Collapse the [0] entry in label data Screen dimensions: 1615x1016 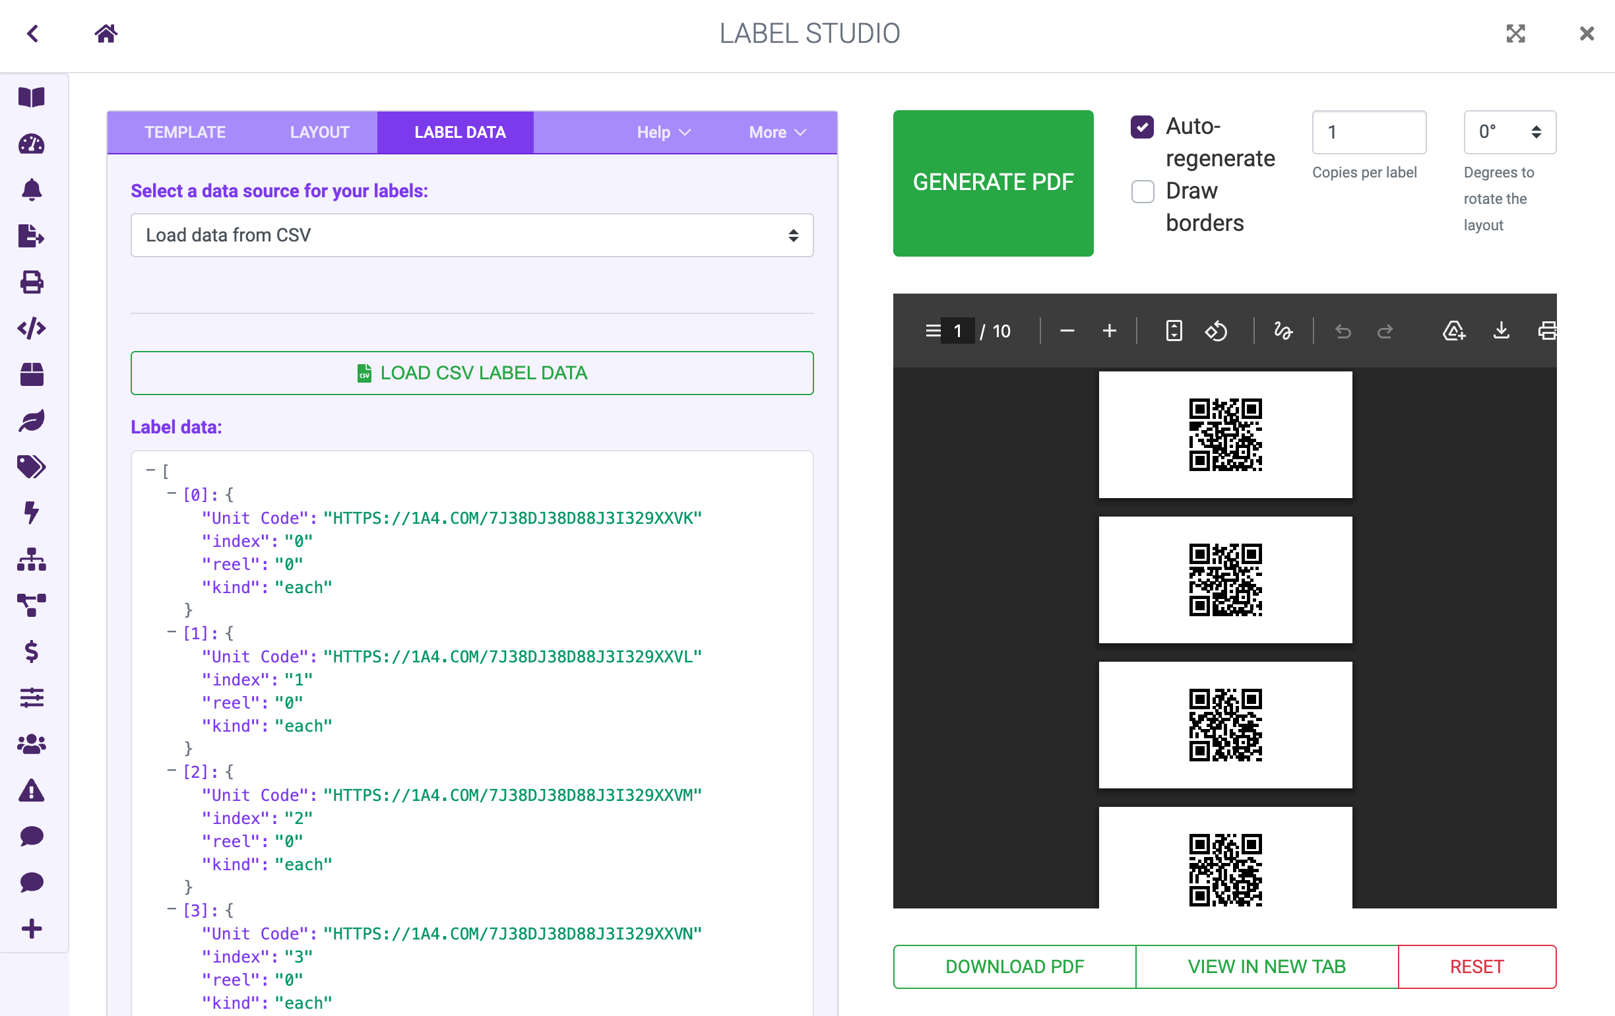coord(172,495)
